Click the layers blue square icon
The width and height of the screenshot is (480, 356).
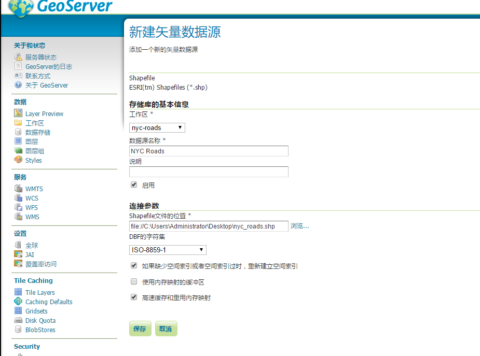(x=18, y=141)
